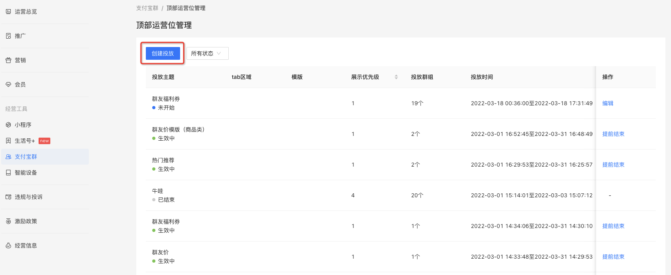Click the red new badge beside 生活号+

click(44, 141)
